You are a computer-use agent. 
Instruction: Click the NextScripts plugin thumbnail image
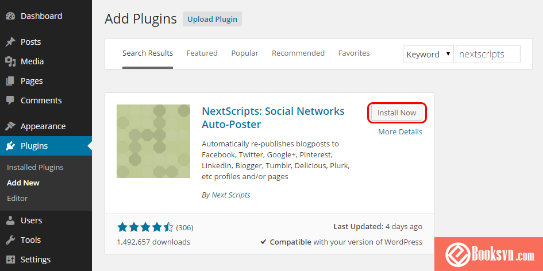pyautogui.click(x=153, y=141)
